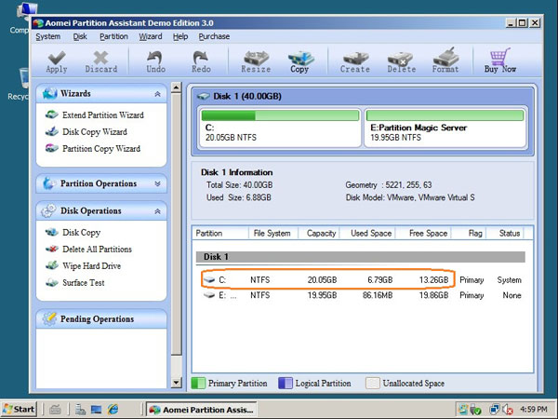Expand the Partition Operations panel
Screen dimensions: 558x419
[157, 184]
